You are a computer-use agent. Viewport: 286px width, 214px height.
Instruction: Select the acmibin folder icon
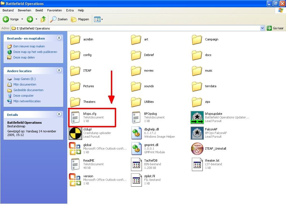(x=75, y=40)
